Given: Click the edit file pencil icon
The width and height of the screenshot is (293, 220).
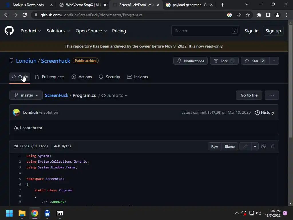Looking at the screenshot, I should click(x=245, y=146).
